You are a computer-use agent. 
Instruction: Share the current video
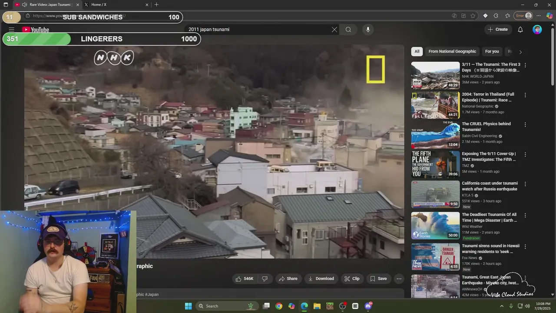[288, 279]
